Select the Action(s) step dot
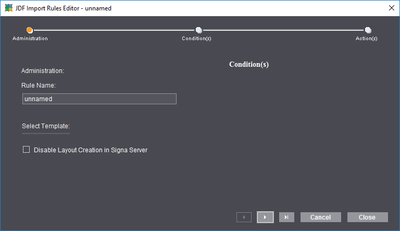Screen dimensions: 400x231 368,30
